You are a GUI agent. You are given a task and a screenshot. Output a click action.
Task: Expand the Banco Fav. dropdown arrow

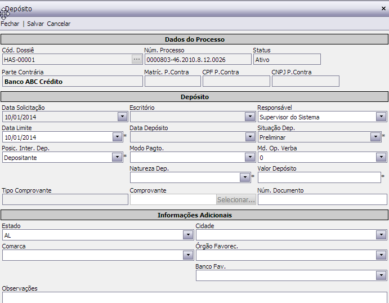coord(381,275)
